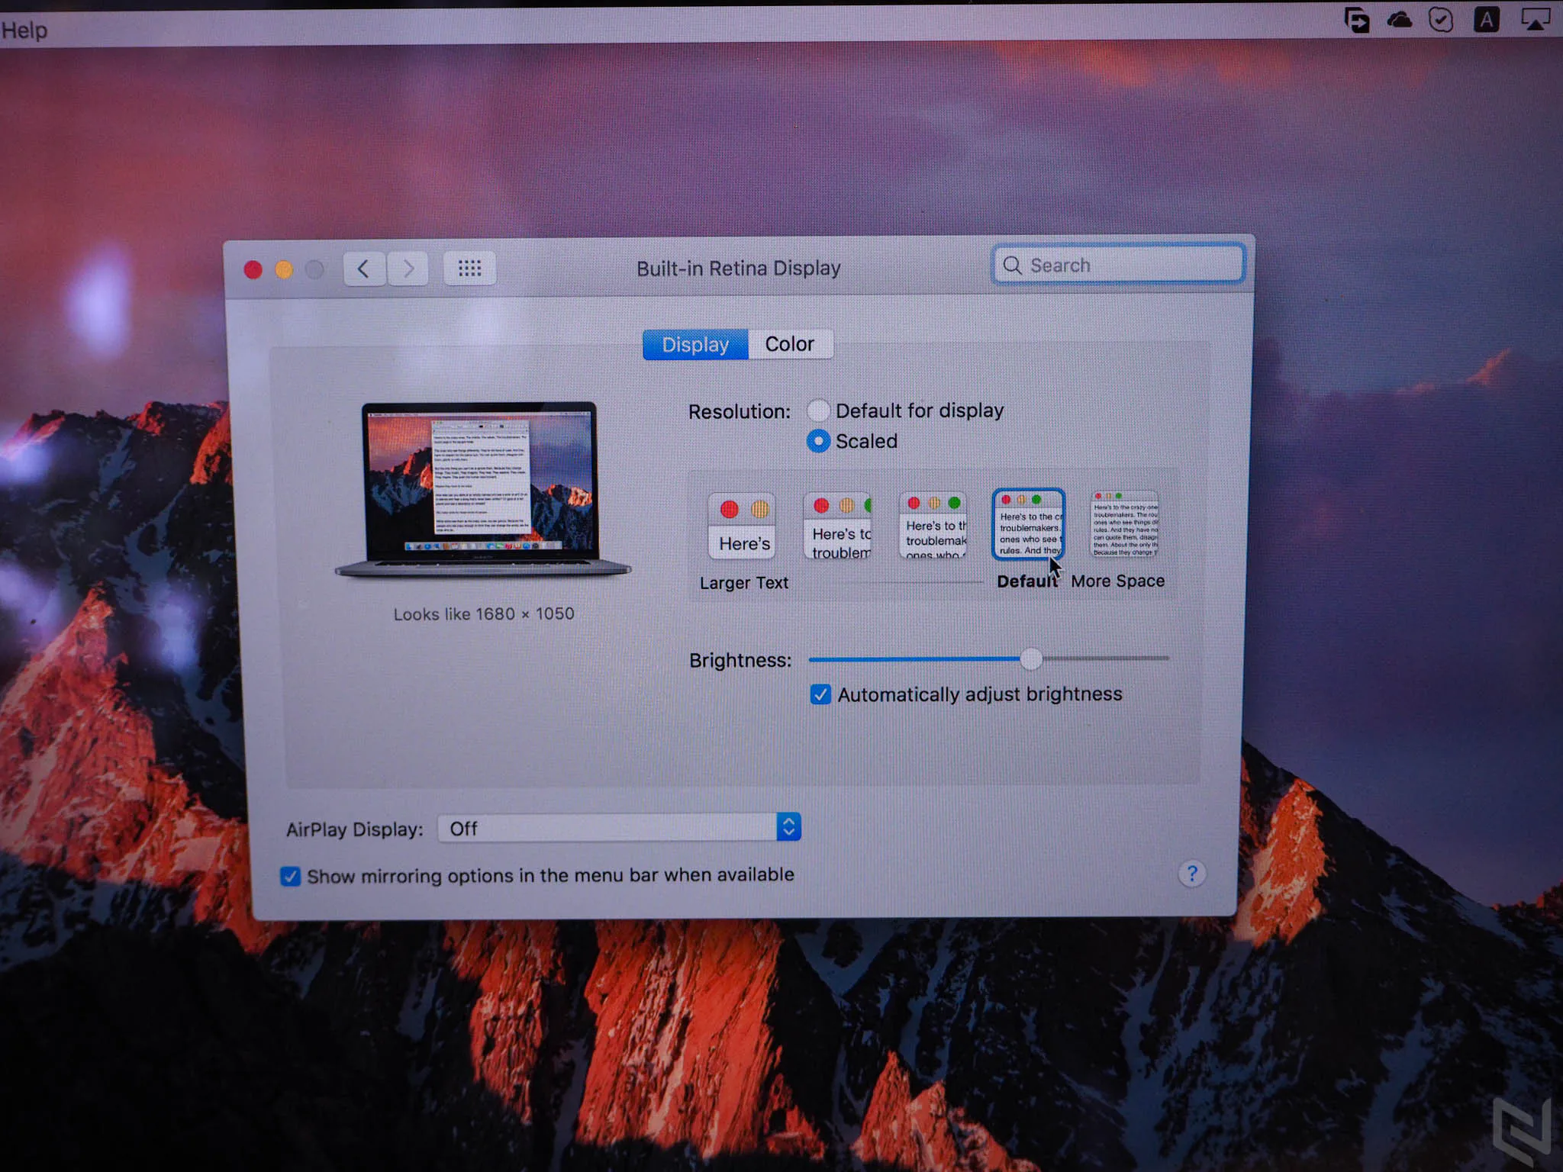Choose the 'Larger Text' scaling thumbnail
The image size is (1563, 1172).
[x=742, y=526]
